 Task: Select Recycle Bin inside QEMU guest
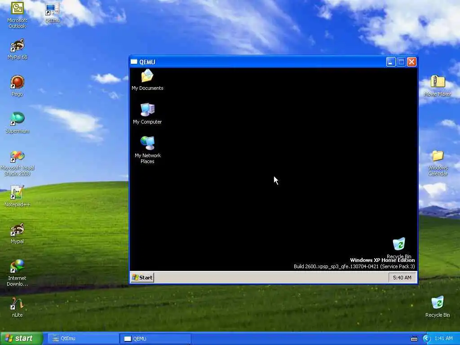click(x=399, y=248)
